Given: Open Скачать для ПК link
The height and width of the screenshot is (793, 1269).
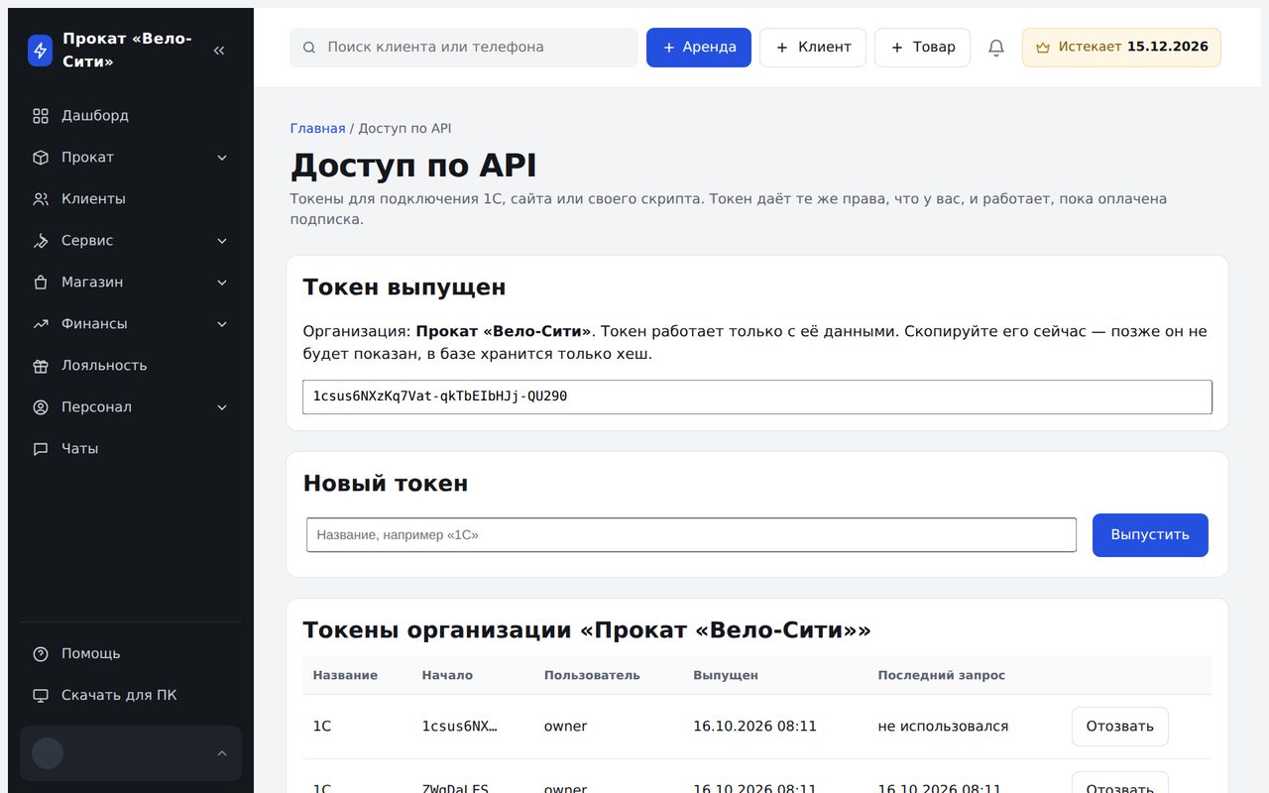Looking at the screenshot, I should point(131,696).
